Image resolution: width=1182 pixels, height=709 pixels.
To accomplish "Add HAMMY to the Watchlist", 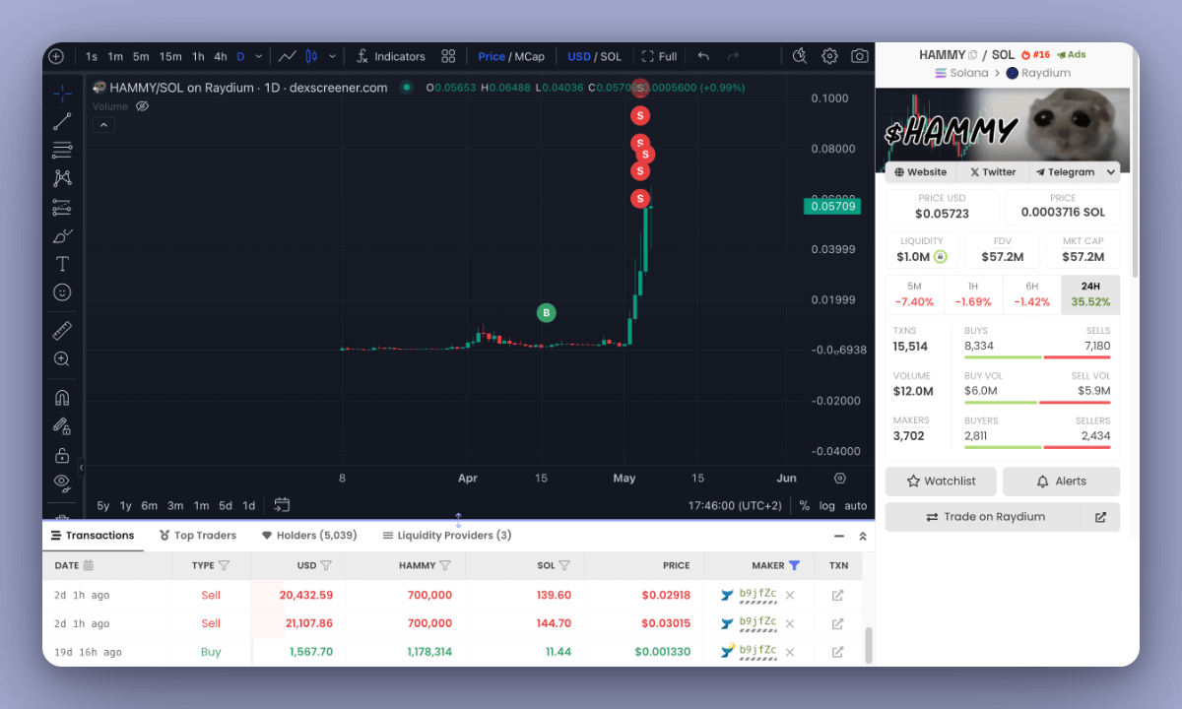I will [x=941, y=481].
